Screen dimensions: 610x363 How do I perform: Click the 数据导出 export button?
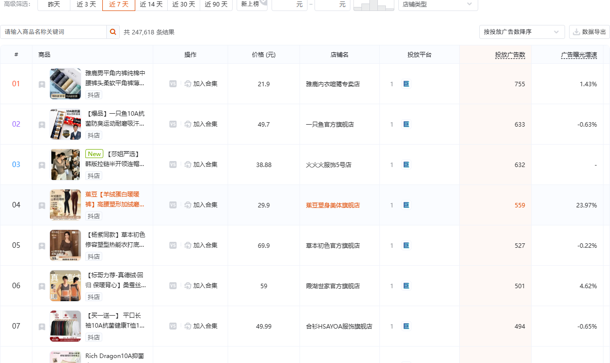tap(589, 32)
